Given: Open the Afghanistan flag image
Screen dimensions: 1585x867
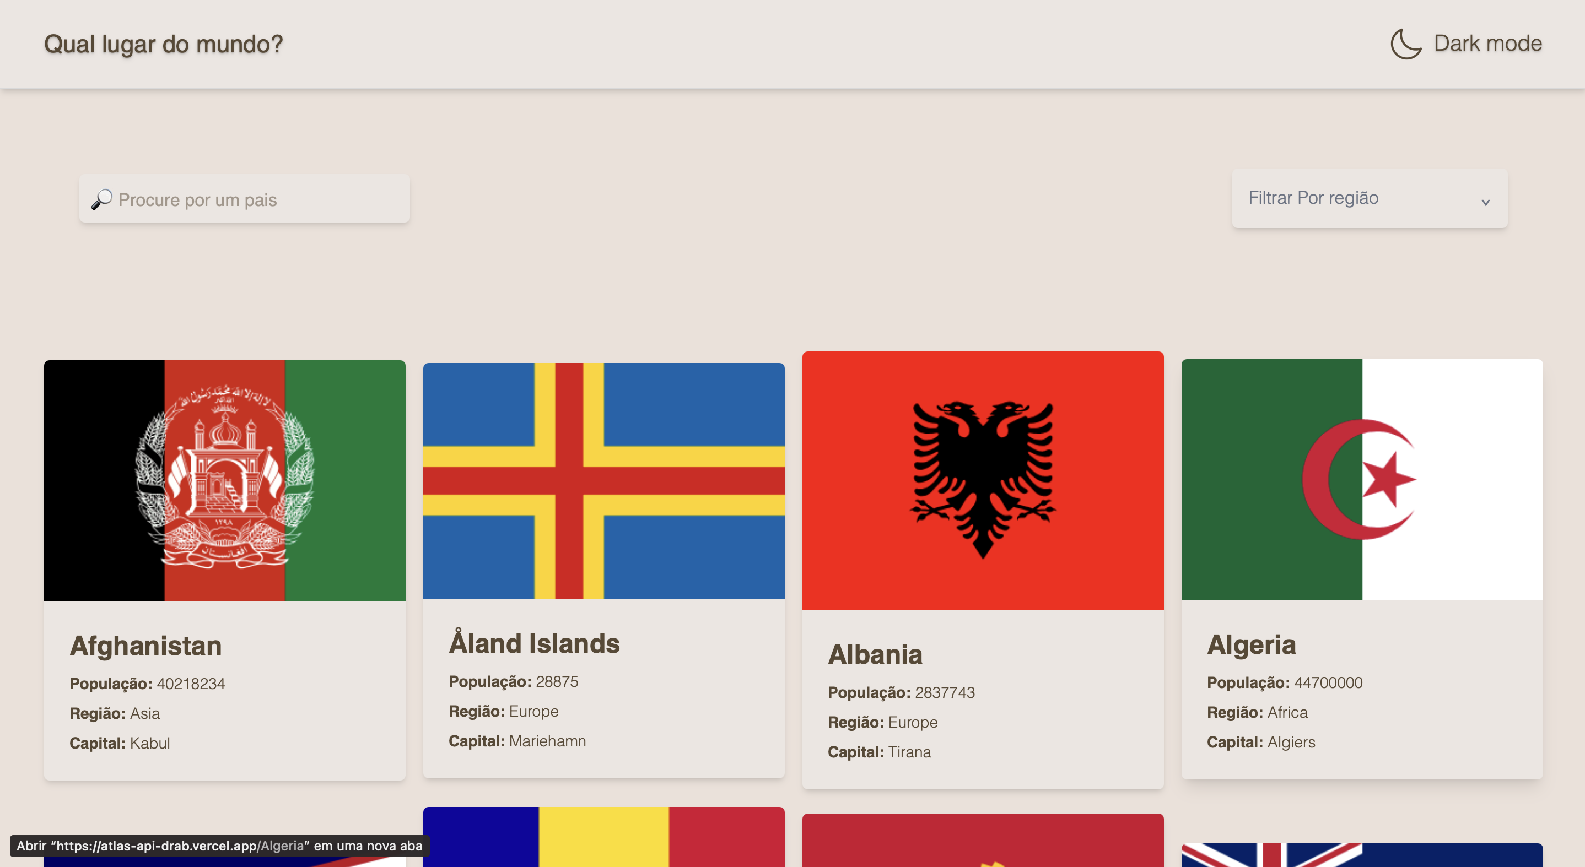Looking at the screenshot, I should pos(225,480).
